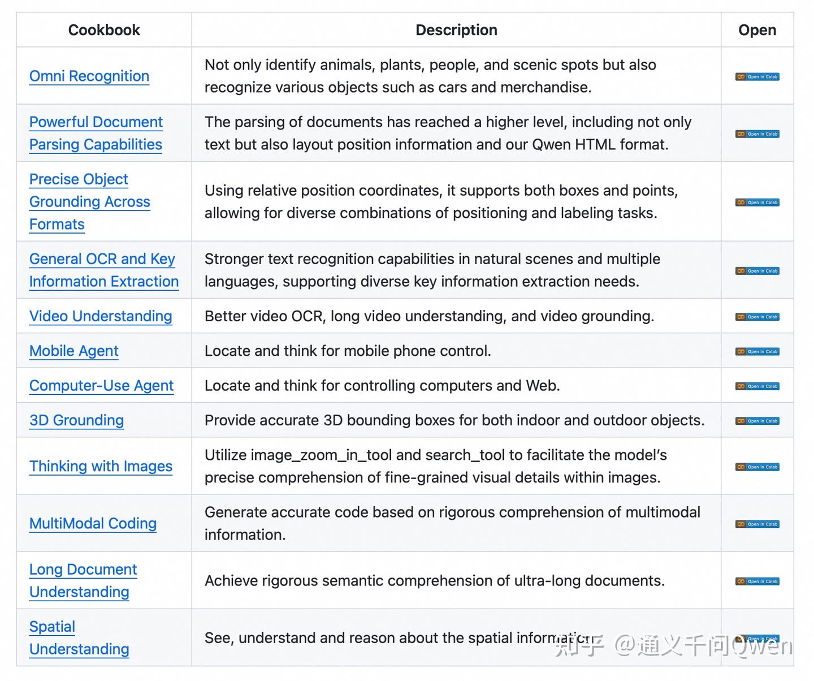
Task: Open Colab badge for Video Understanding
Action: [x=757, y=317]
